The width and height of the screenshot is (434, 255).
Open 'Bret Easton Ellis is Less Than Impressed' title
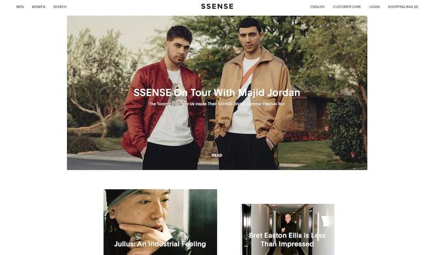point(287,239)
